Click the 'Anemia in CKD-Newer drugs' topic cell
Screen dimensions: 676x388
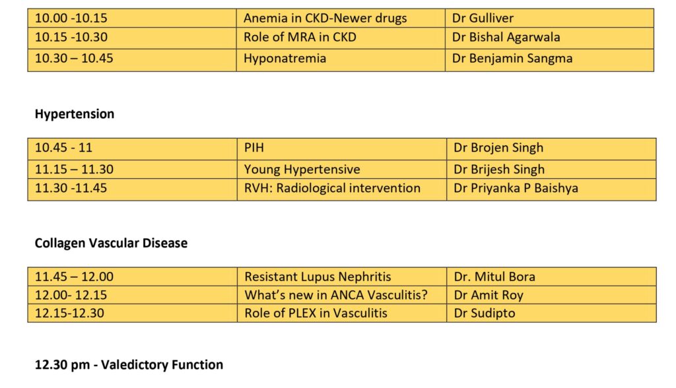click(325, 18)
